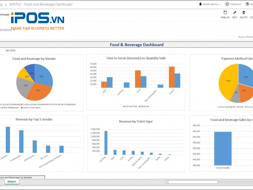Click the Auto-refresh label
The image size is (253, 190).
click(245, 37)
